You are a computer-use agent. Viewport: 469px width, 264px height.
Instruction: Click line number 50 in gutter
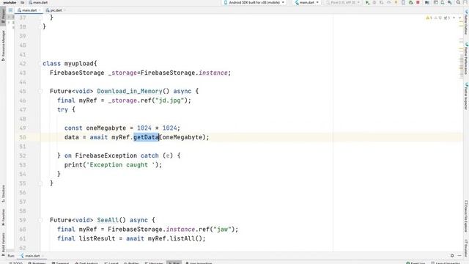point(23,137)
